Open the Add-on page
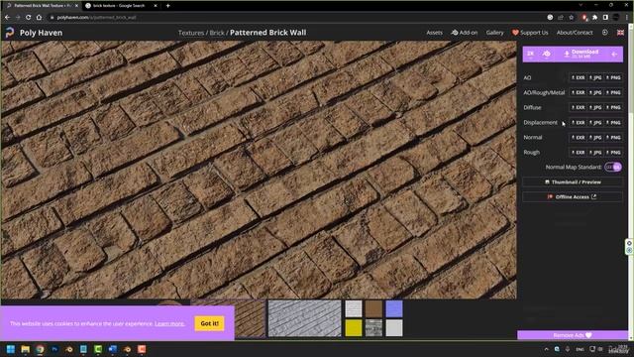Viewport: 634px width, 357px height. click(465, 33)
